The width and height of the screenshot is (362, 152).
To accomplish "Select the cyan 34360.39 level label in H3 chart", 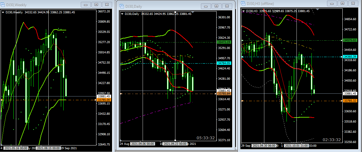I will tap(350, 57).
